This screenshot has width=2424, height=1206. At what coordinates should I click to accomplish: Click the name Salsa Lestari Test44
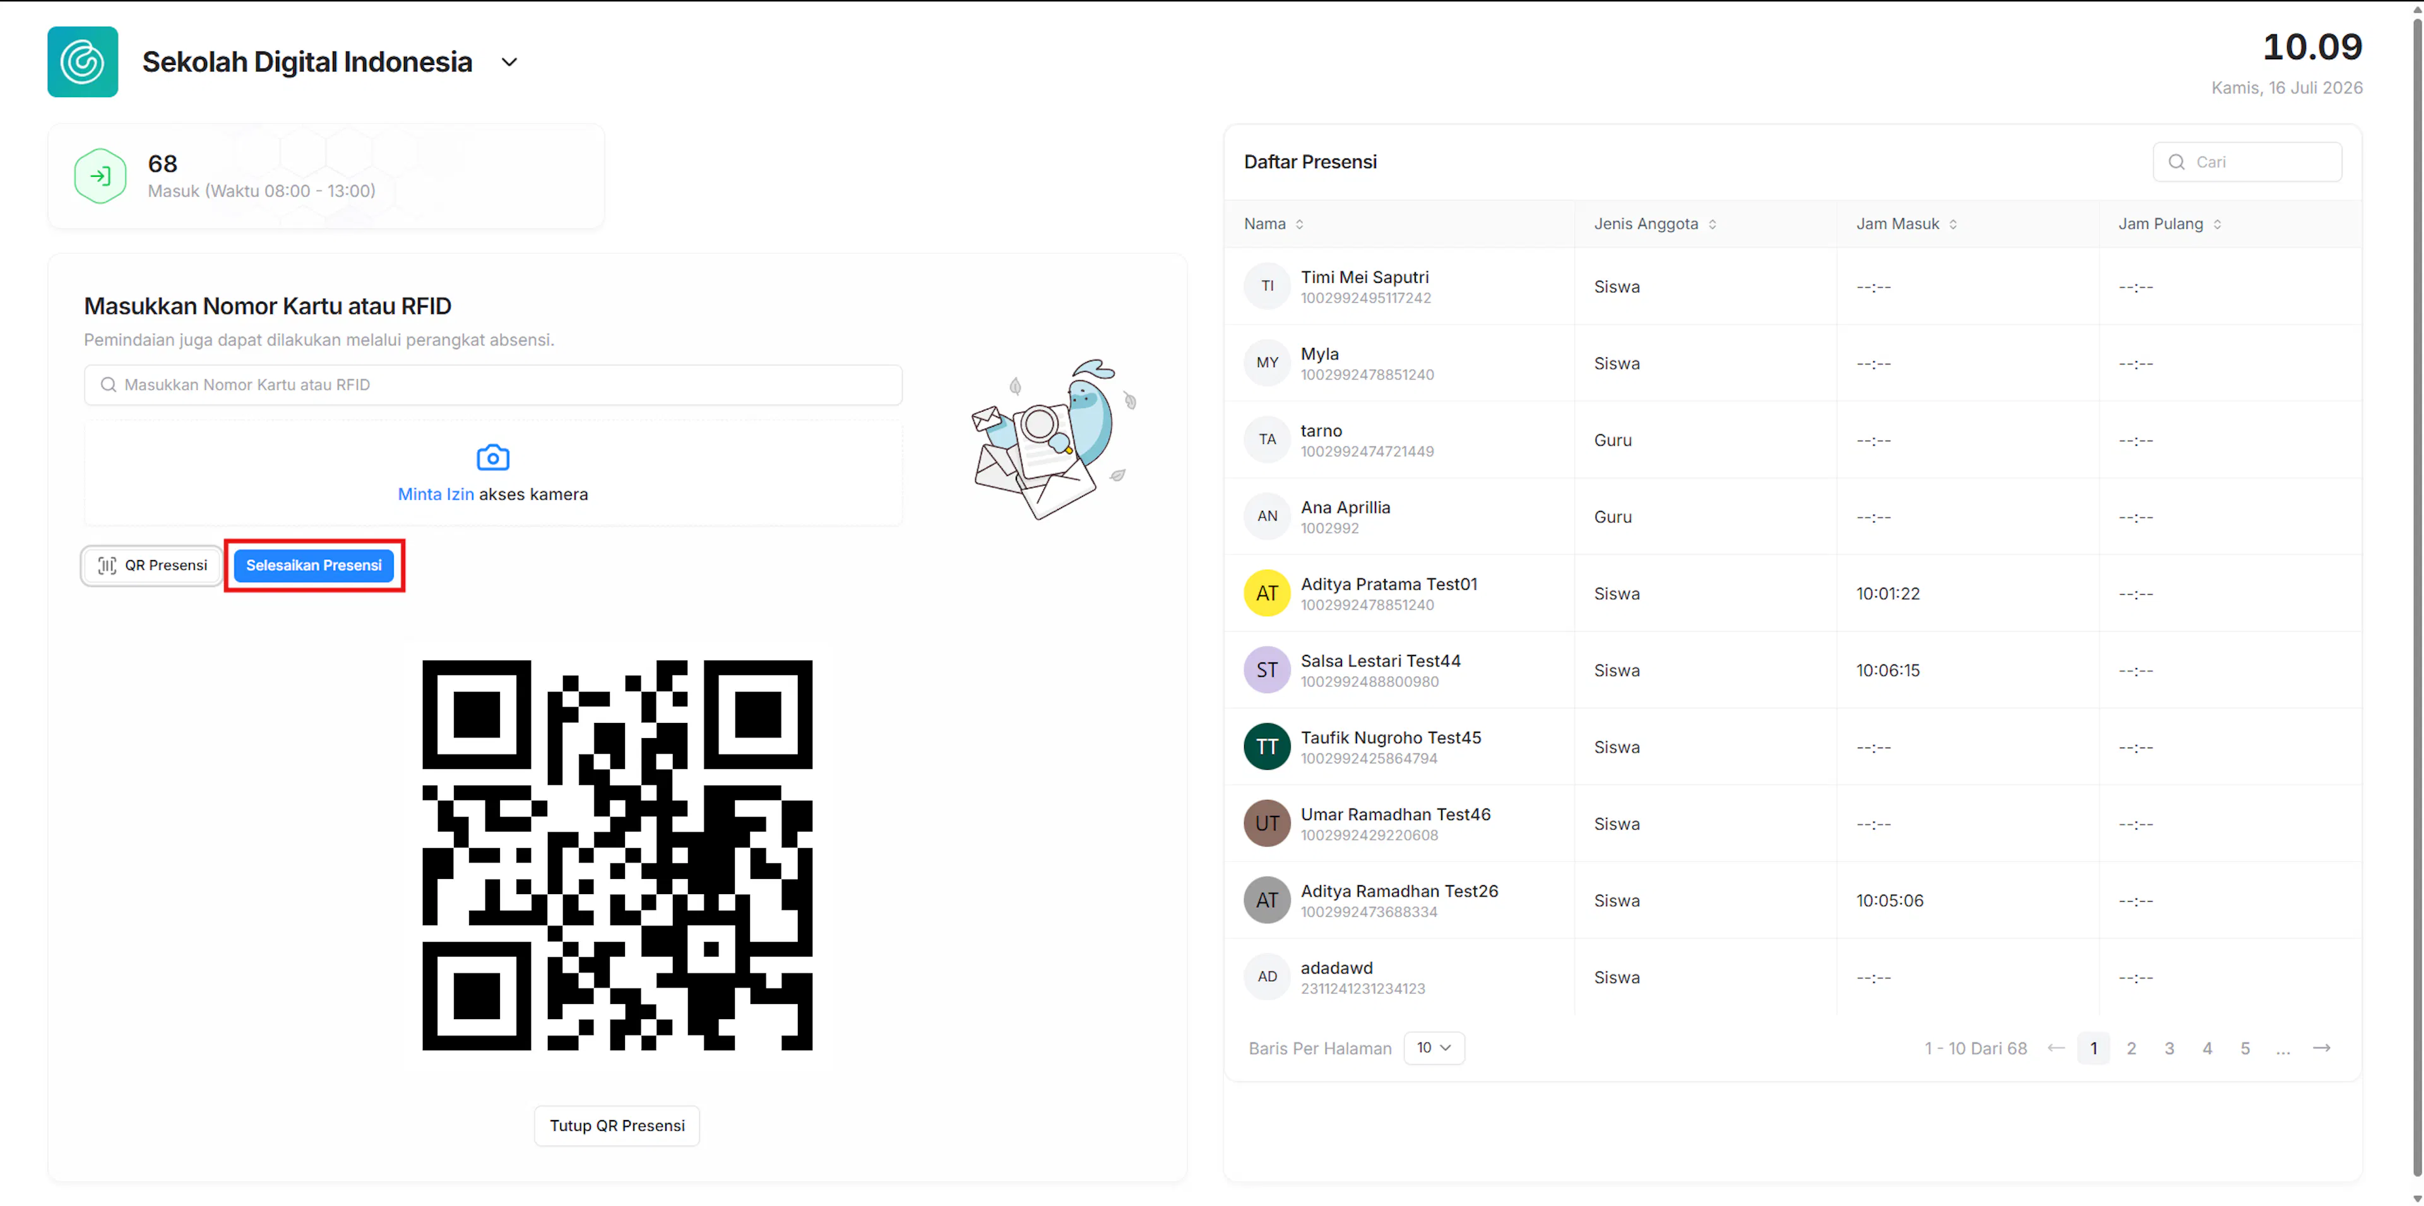click(x=1381, y=662)
